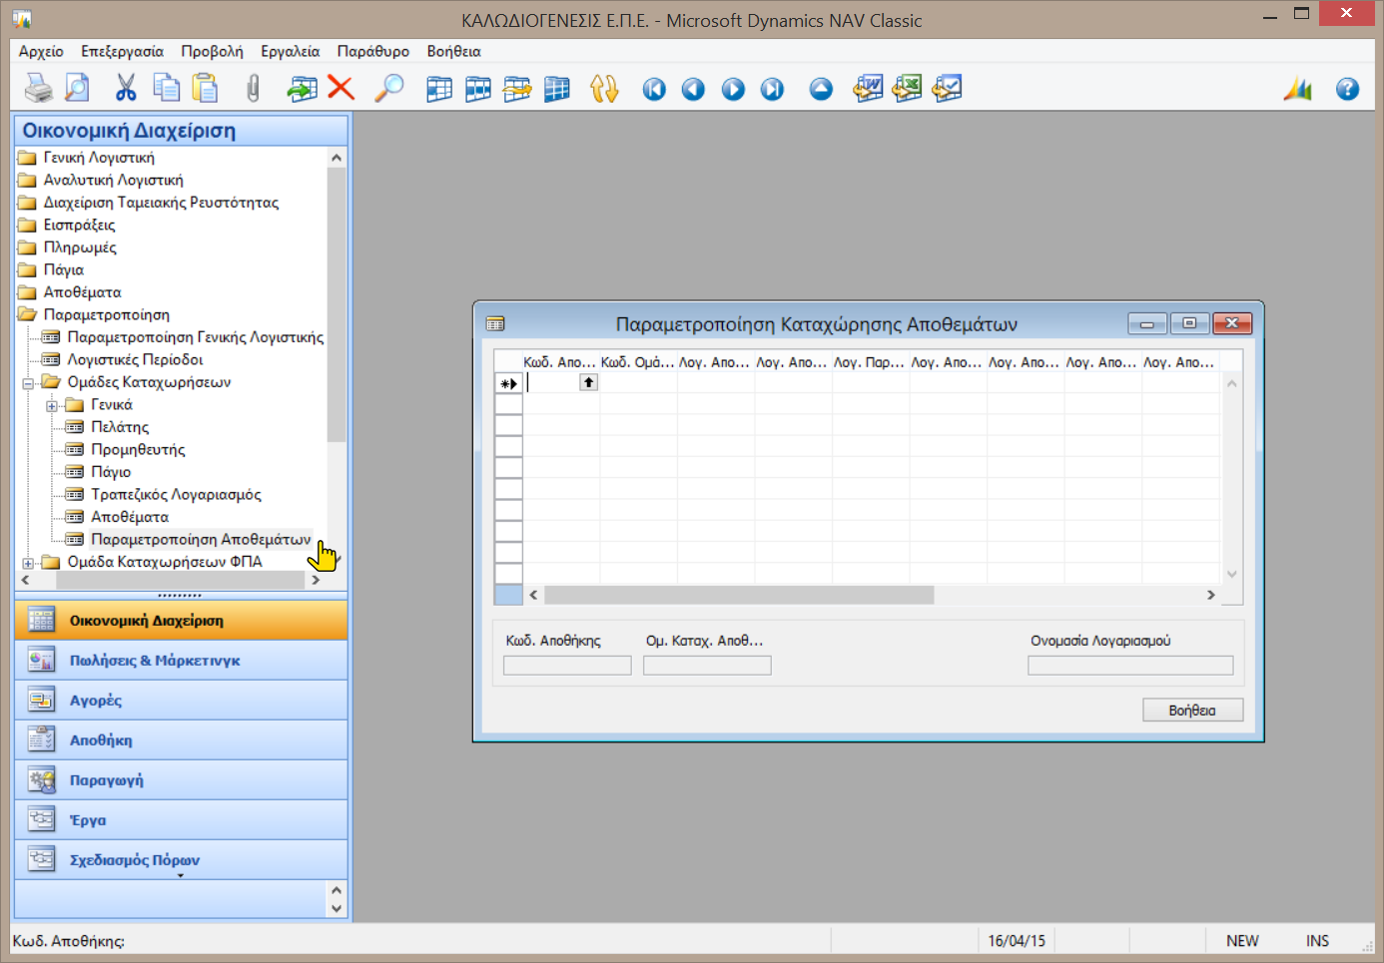Select the Γενική Λογιστική folder

click(99, 158)
